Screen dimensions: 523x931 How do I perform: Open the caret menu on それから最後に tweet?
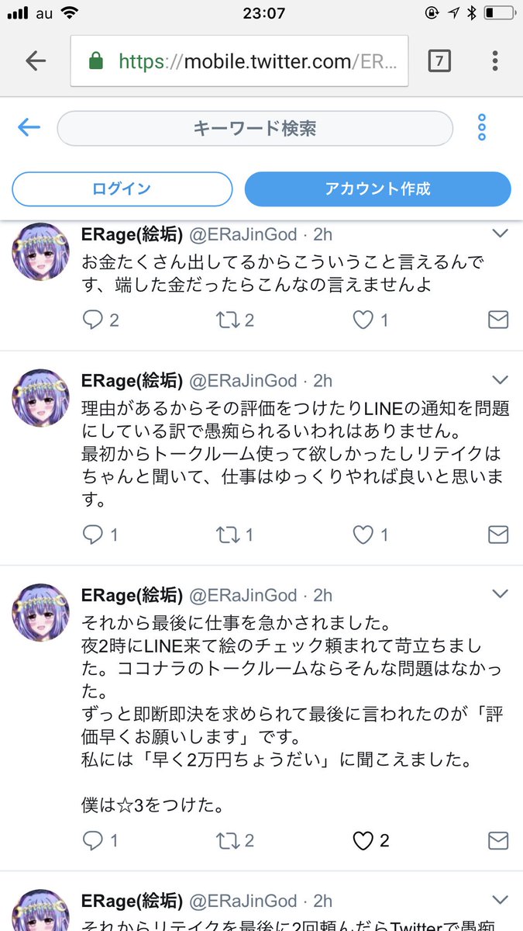click(501, 594)
